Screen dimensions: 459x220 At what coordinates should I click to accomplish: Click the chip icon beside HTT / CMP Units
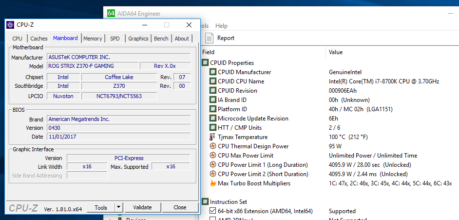(213, 128)
